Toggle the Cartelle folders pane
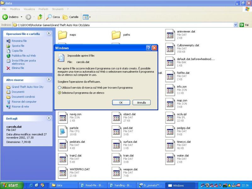The image size is (252, 189). [71, 17]
